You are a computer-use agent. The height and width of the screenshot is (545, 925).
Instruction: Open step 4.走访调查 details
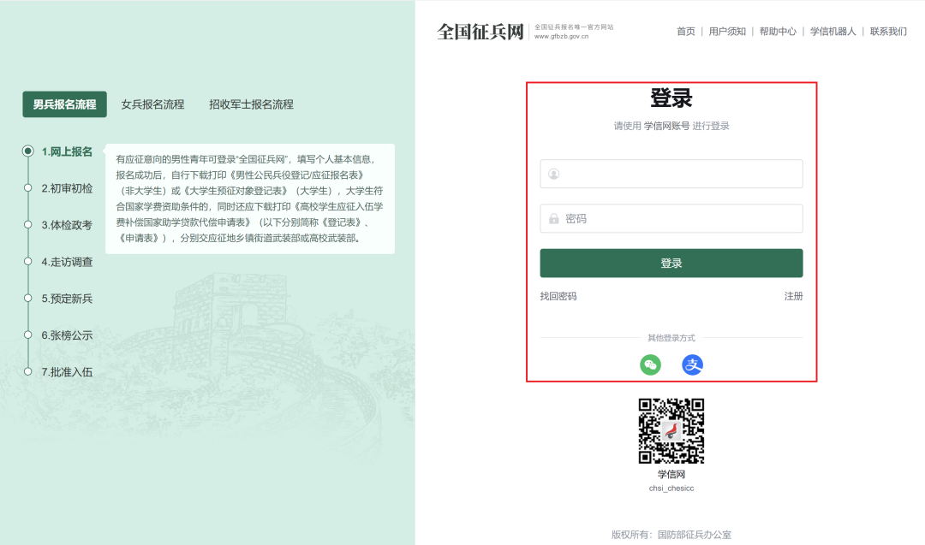pyautogui.click(x=67, y=262)
